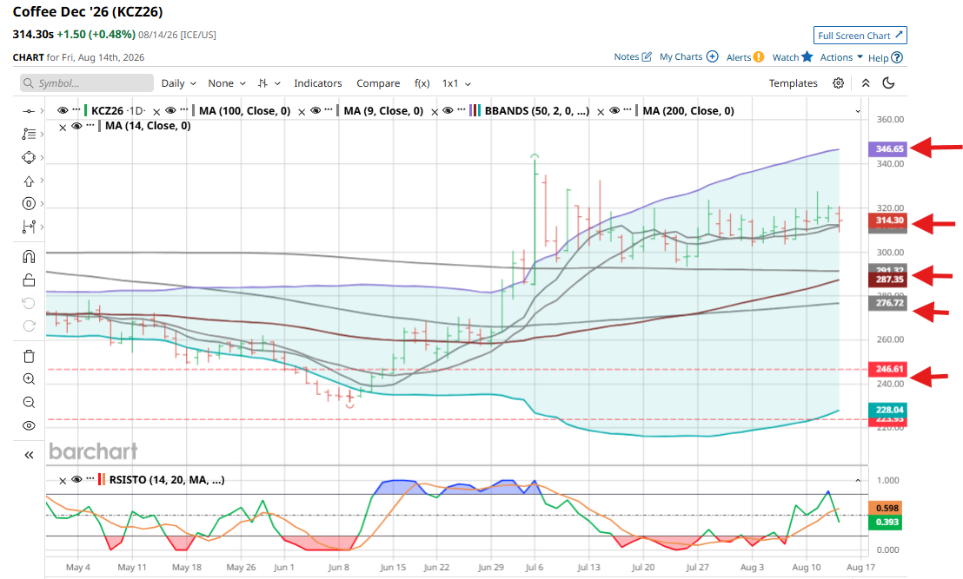Open the Indicators menu
The image size is (963, 579).
(x=317, y=83)
